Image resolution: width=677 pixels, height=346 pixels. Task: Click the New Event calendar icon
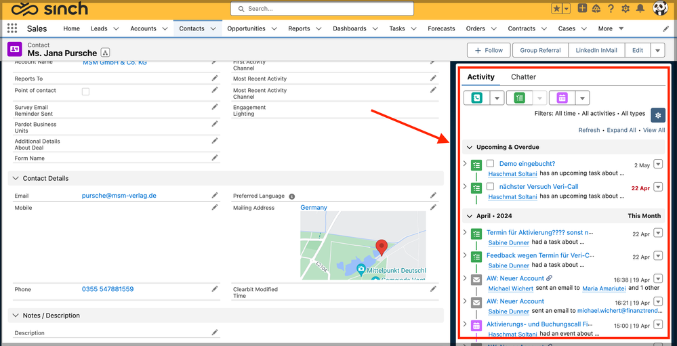pyautogui.click(x=562, y=98)
